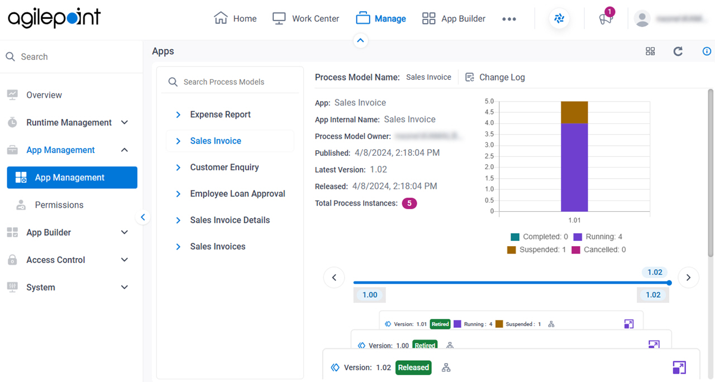This screenshot has height=382, width=715.
Task: Click the version slider handle at 1.02
Action: (x=669, y=283)
